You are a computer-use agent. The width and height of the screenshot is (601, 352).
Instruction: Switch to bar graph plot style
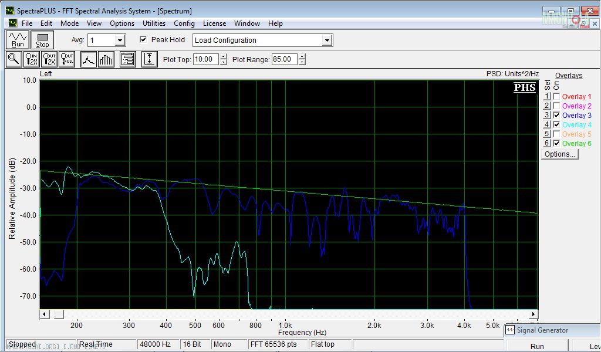point(106,59)
